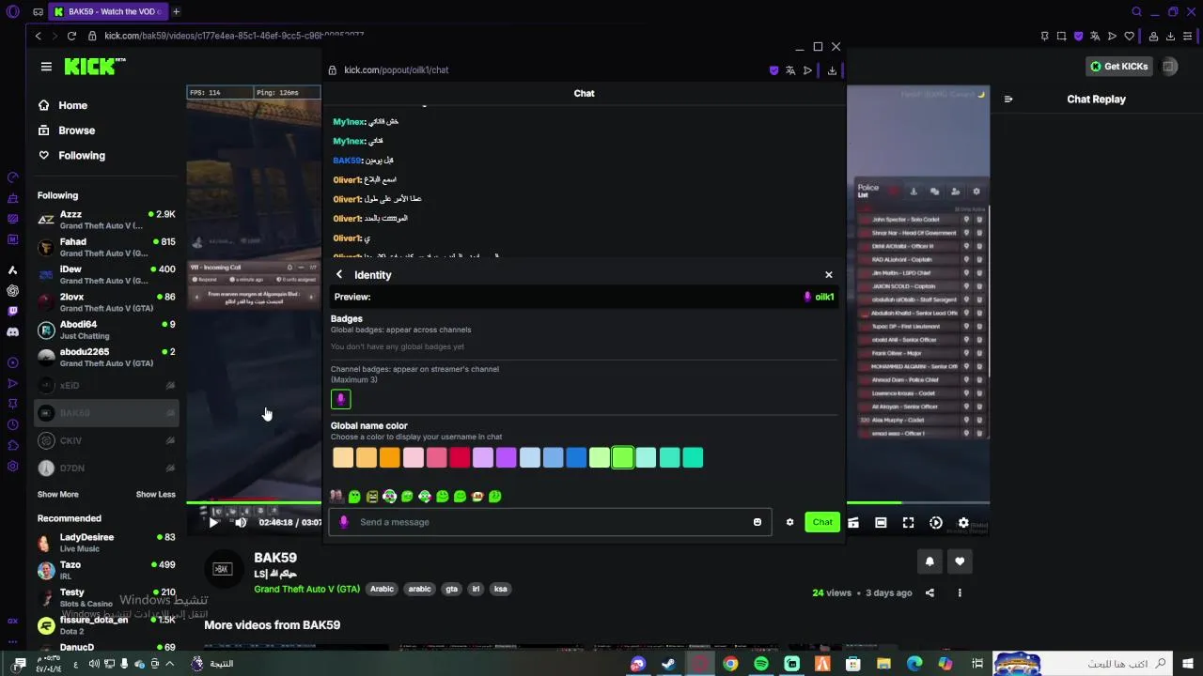Pick the orange name color swatch

pyautogui.click(x=389, y=457)
